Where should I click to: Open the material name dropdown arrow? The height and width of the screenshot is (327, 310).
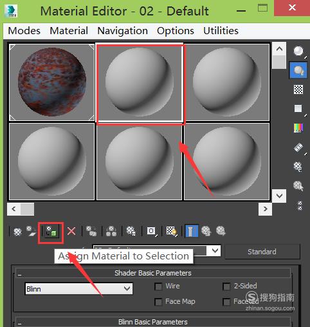point(215,250)
